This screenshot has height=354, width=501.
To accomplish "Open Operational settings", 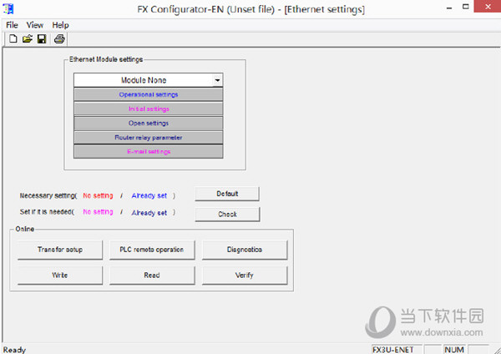I will click(x=149, y=94).
